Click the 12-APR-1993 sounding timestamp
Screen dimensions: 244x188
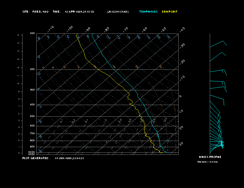click(79, 12)
